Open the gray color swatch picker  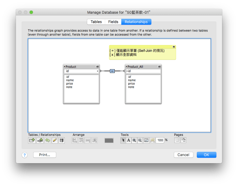coord(109,140)
